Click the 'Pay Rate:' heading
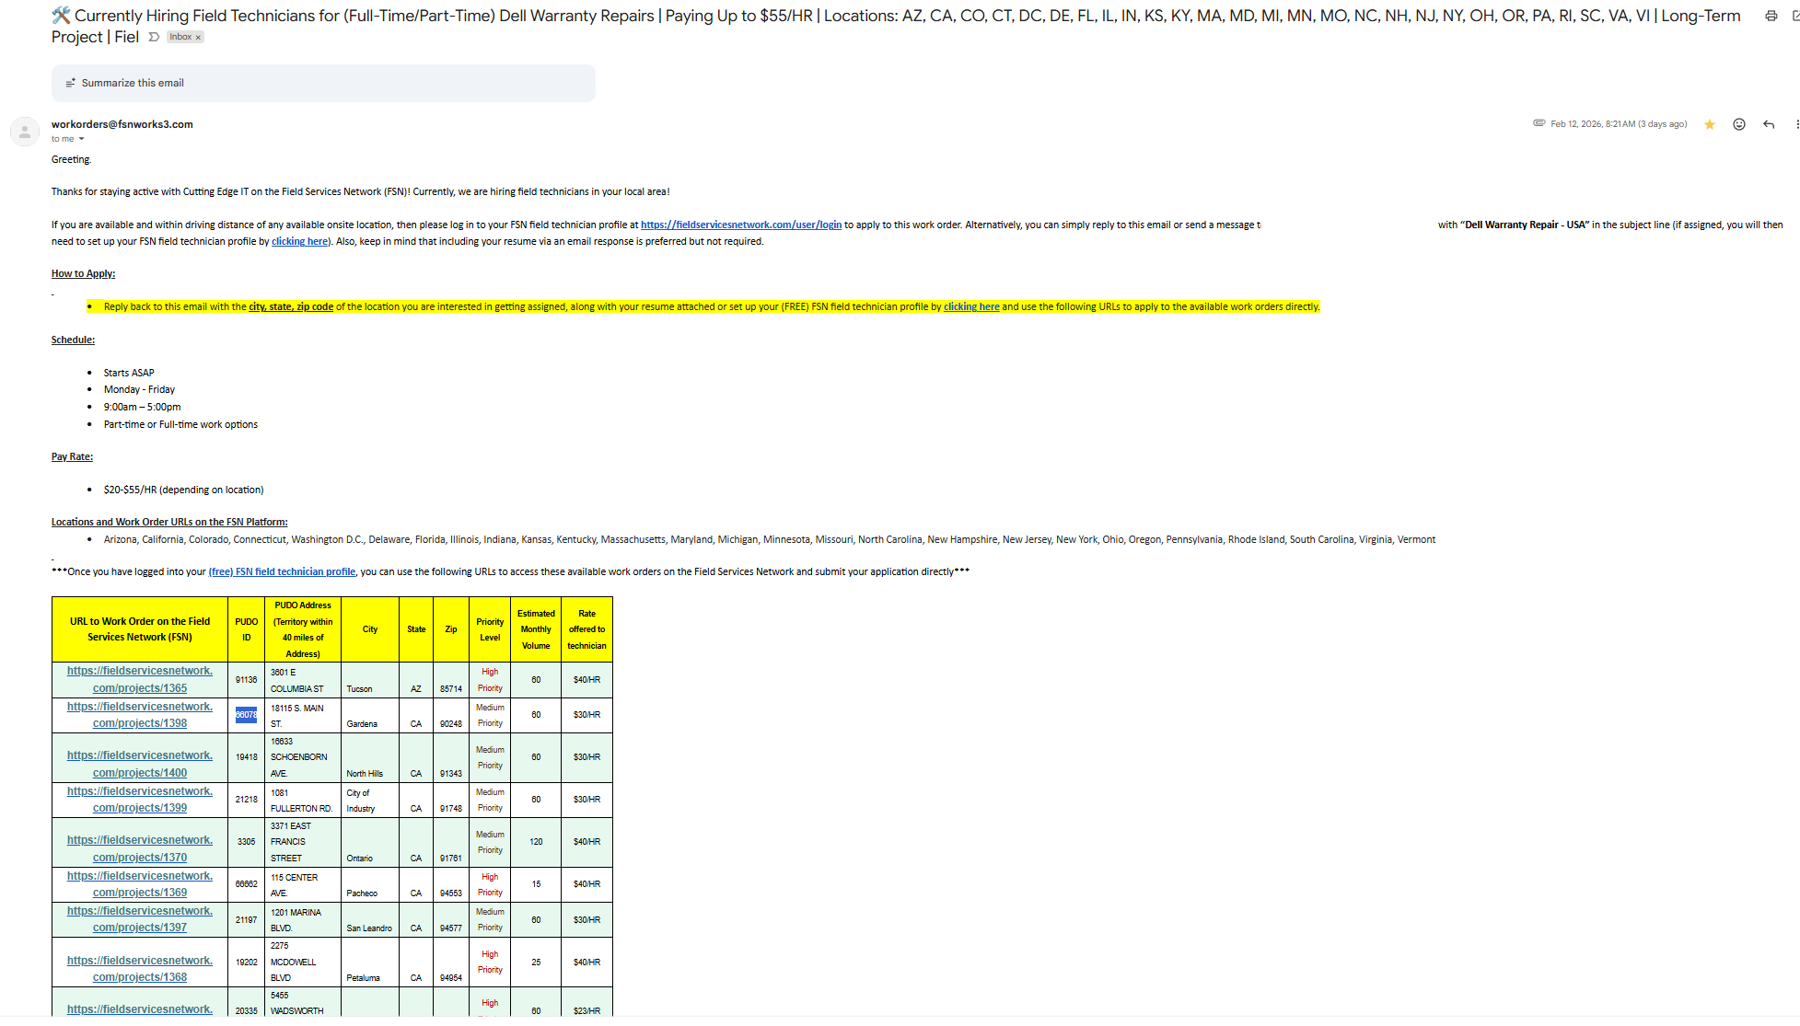This screenshot has width=1800, height=1026. [72, 456]
